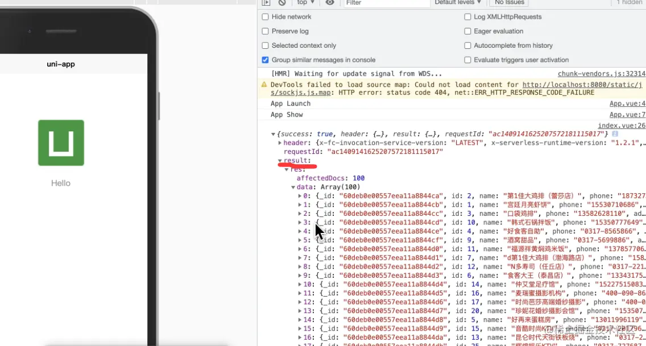
Task: Click item 16 昆仑时代天街铁板烧 row
Action: pos(474,338)
